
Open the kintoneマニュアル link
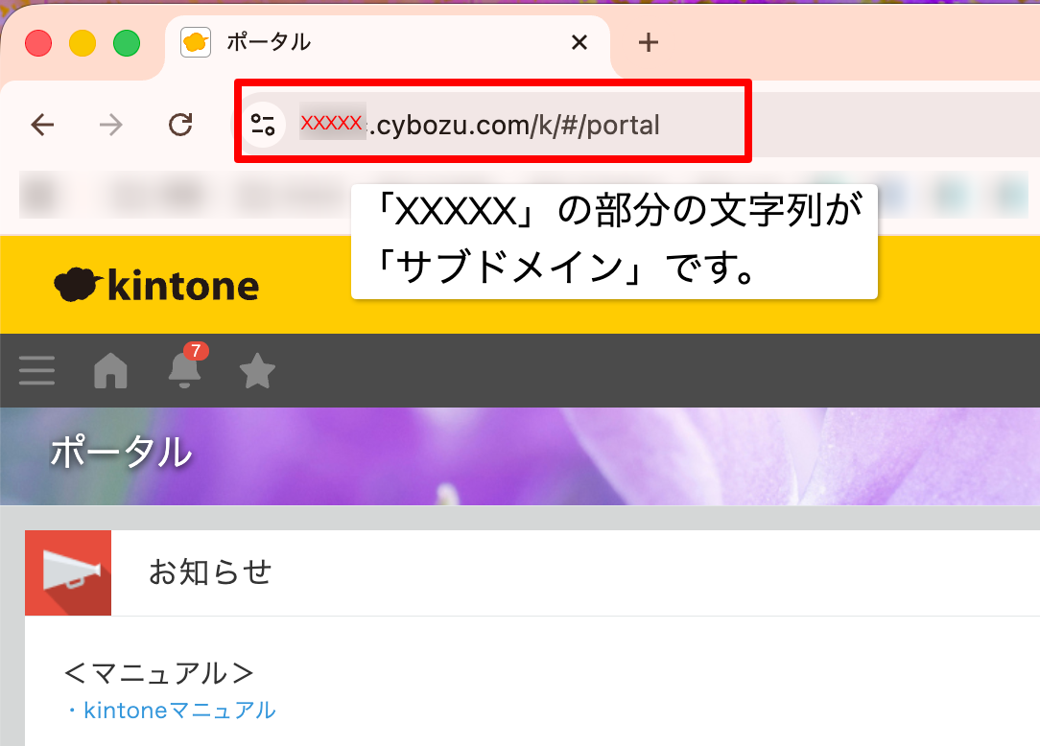[x=179, y=711]
